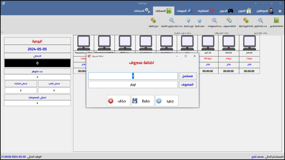Select the ps5-04 device monitor thumbnail
The width and height of the screenshot is (285, 160).
click(x=249, y=42)
